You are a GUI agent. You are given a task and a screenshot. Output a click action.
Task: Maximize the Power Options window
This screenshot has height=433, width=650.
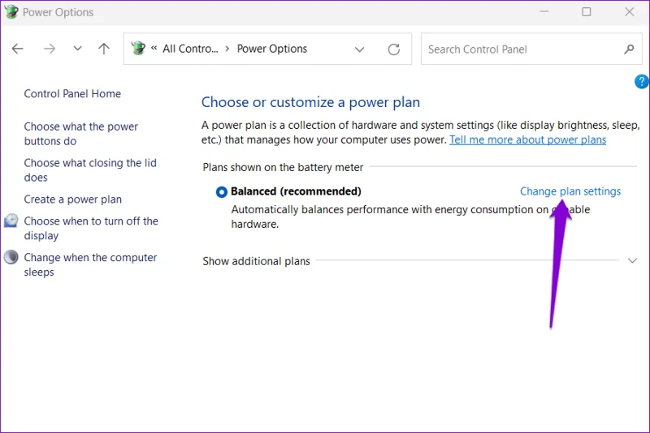point(587,11)
